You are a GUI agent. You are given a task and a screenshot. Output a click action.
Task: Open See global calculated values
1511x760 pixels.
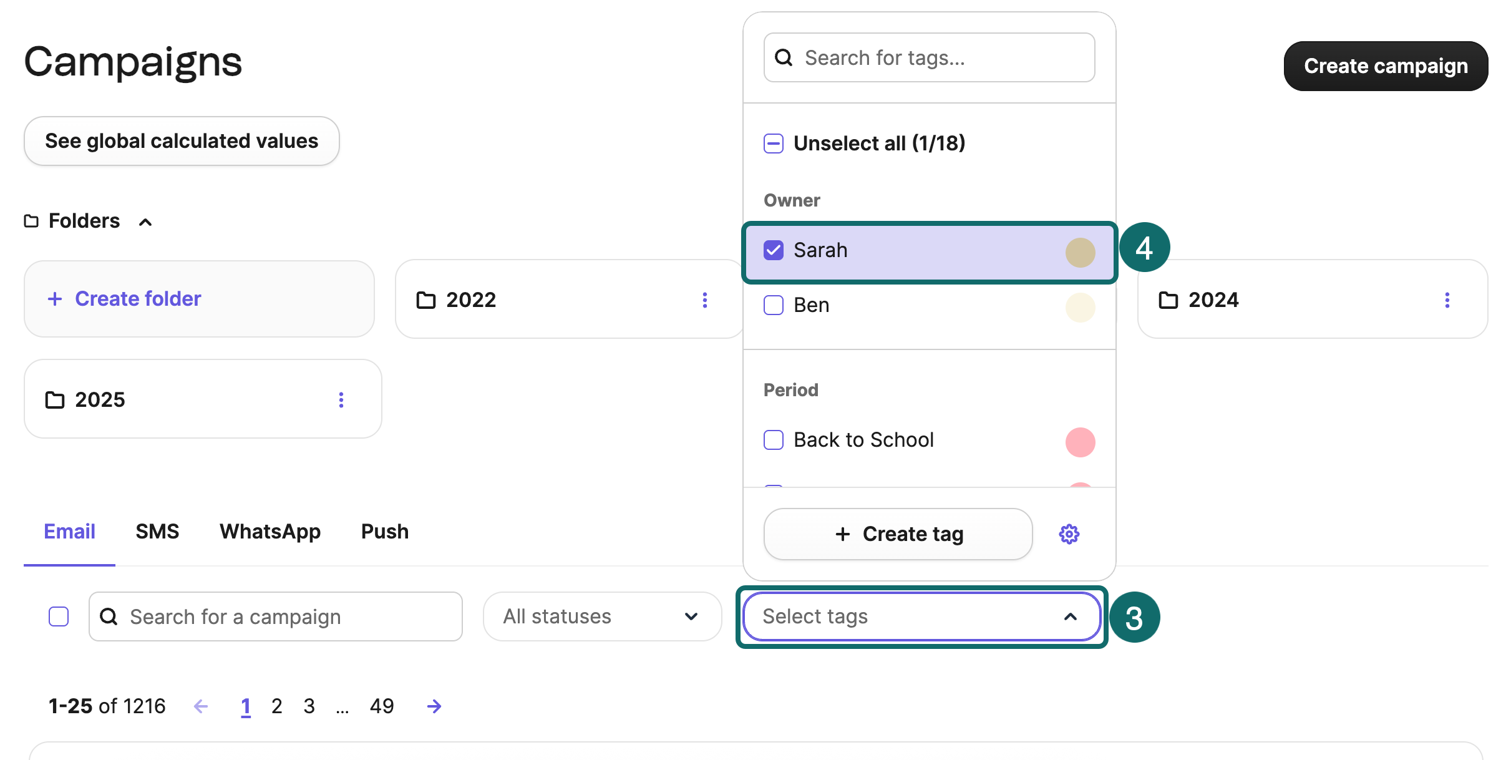pyautogui.click(x=181, y=140)
